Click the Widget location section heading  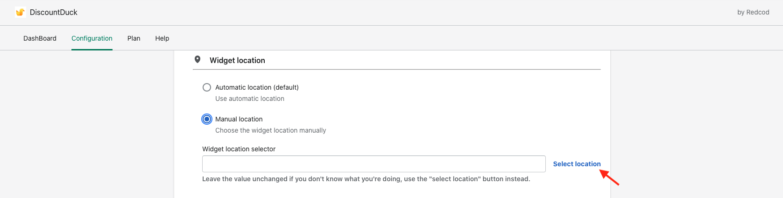[237, 60]
